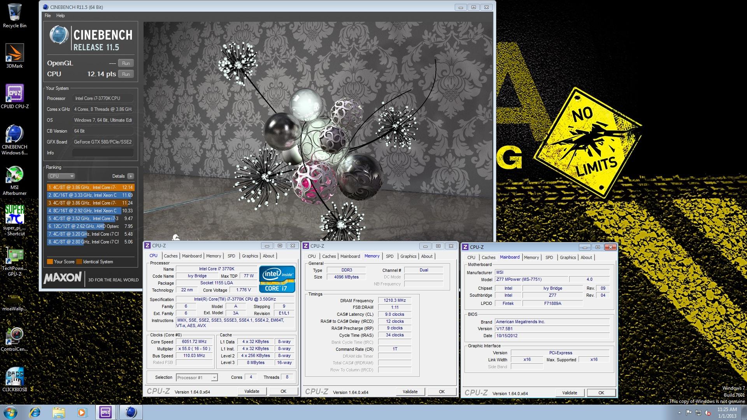Click the CINEBENCH title bar app icon
Image resolution: width=747 pixels, height=420 pixels.
[45, 7]
